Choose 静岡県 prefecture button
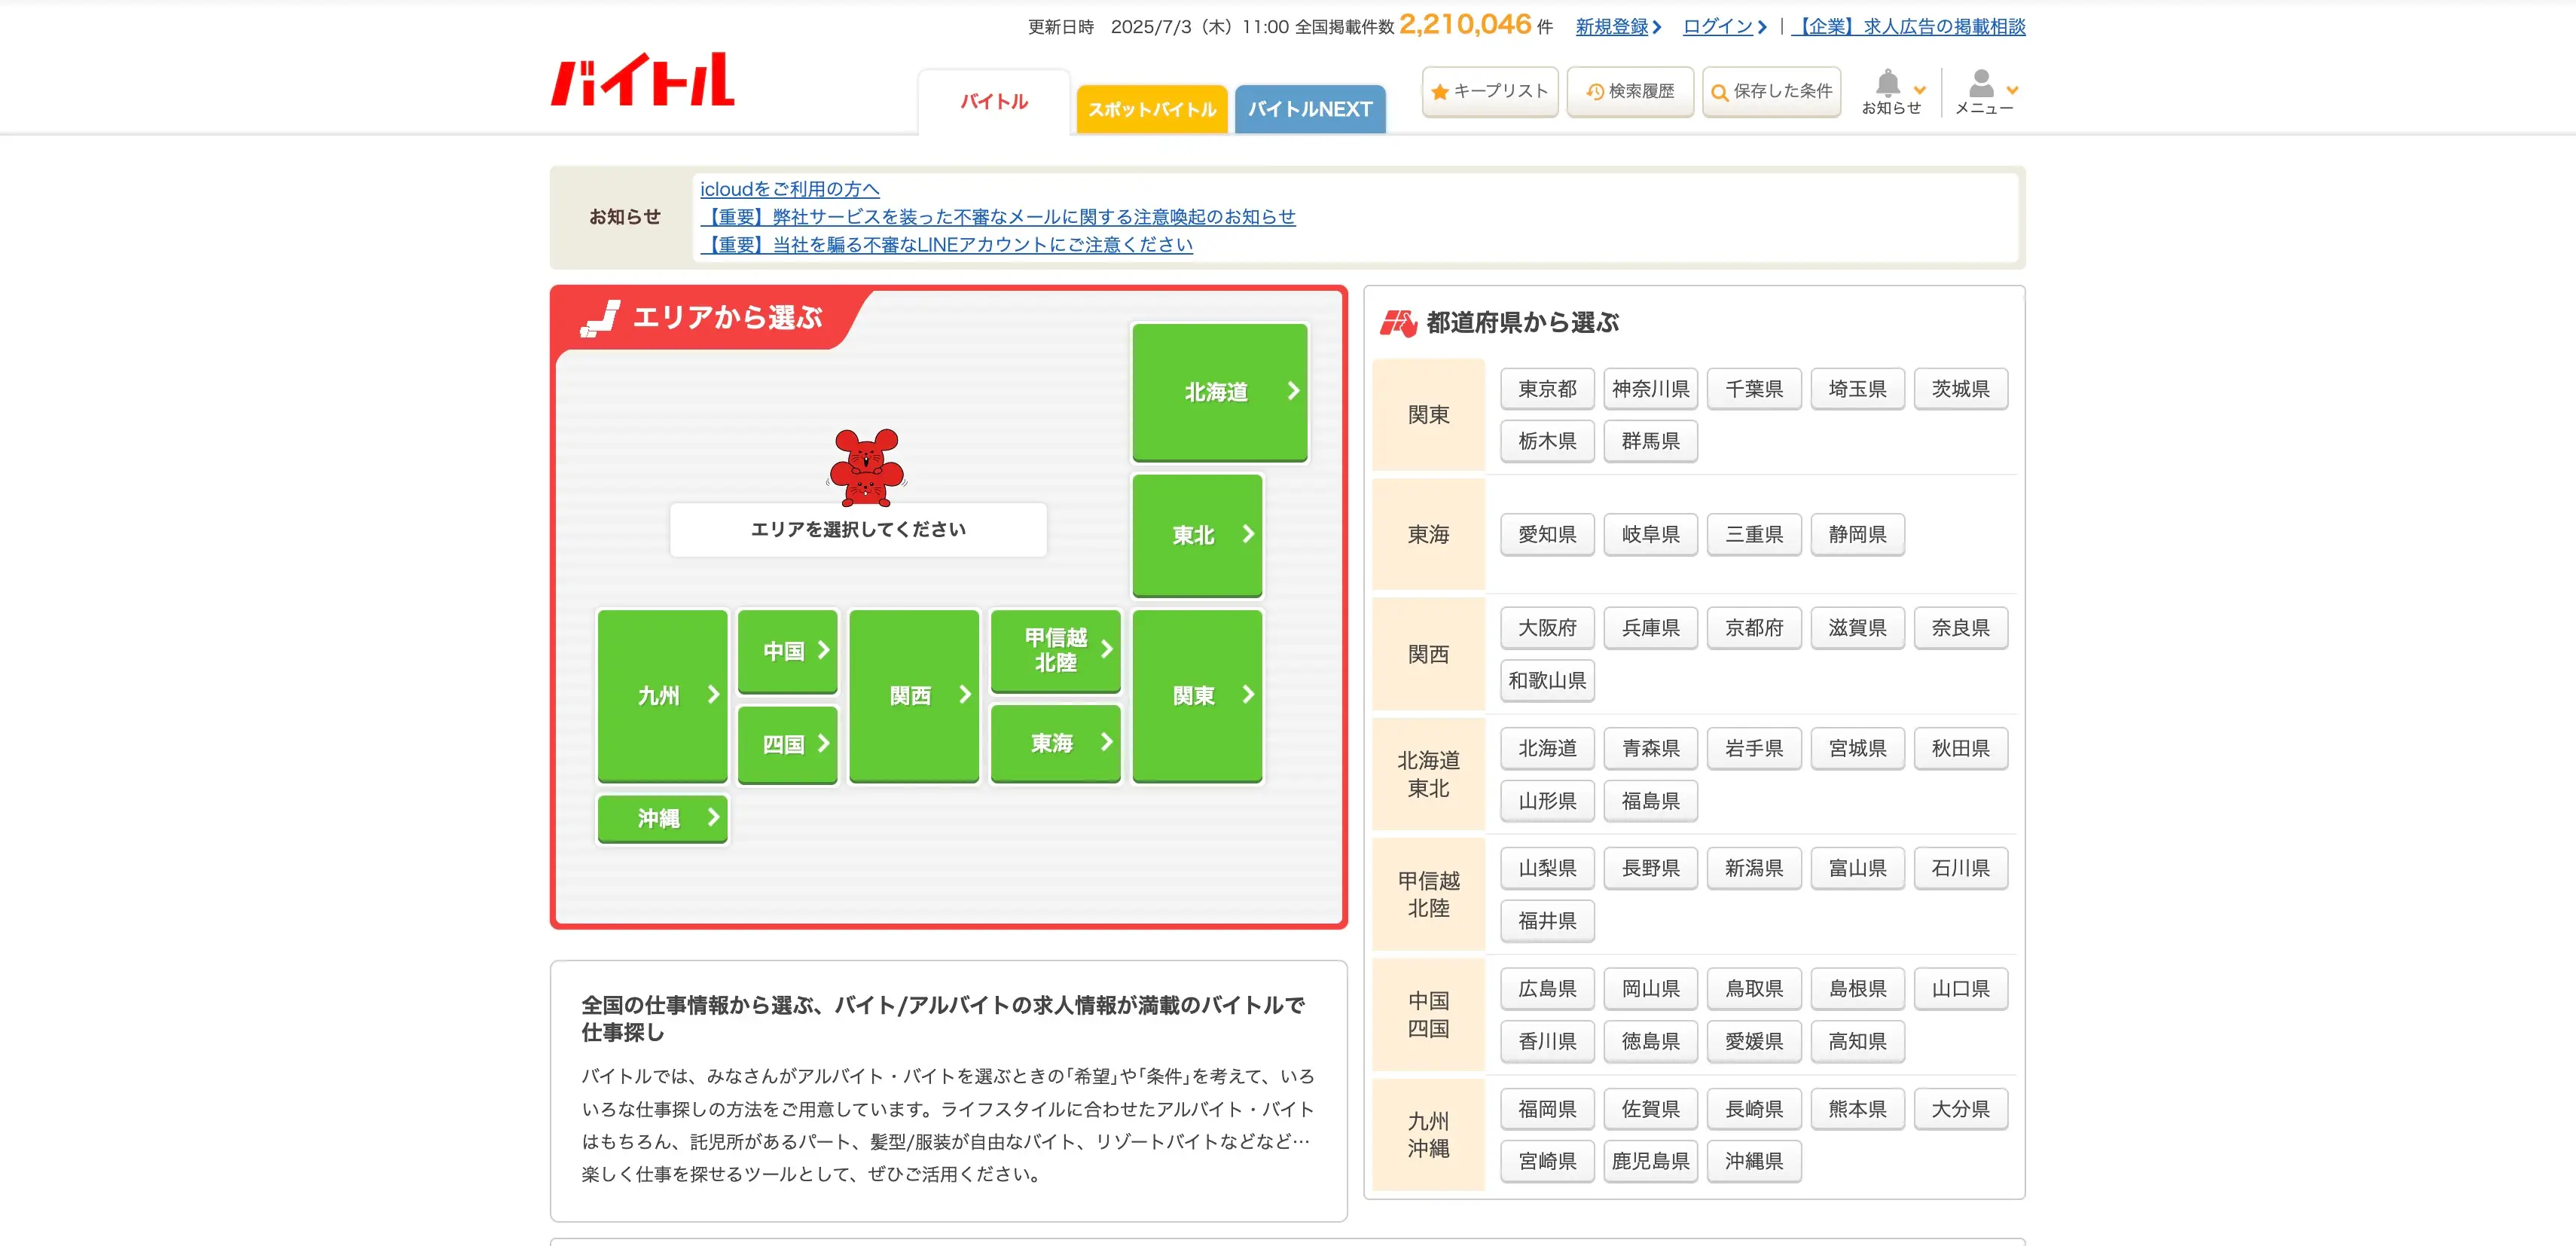 (1857, 534)
